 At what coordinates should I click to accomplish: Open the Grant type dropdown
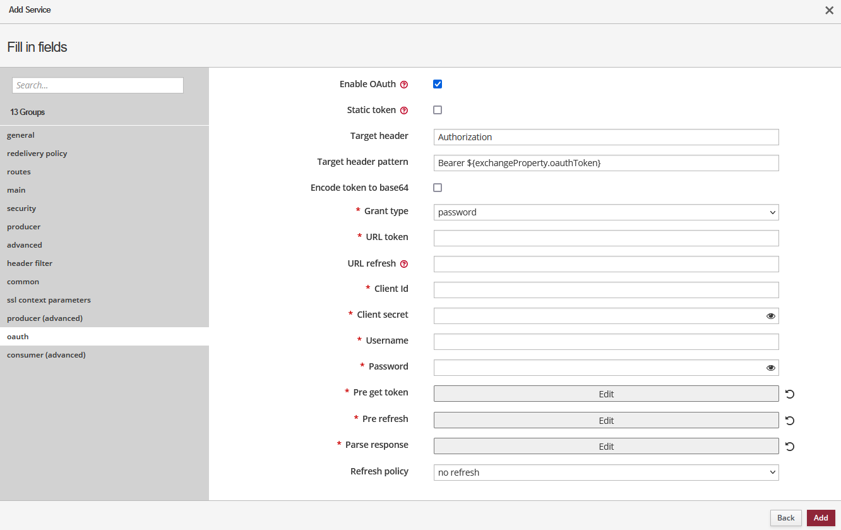pos(606,212)
